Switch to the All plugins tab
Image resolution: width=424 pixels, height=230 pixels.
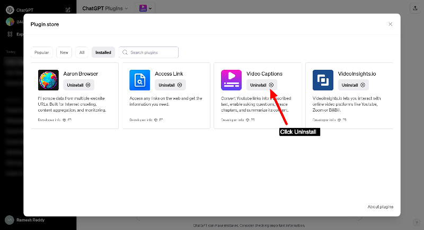(x=82, y=52)
